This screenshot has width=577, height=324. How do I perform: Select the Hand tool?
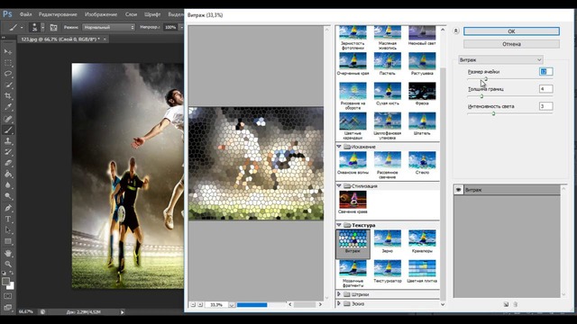[8, 253]
